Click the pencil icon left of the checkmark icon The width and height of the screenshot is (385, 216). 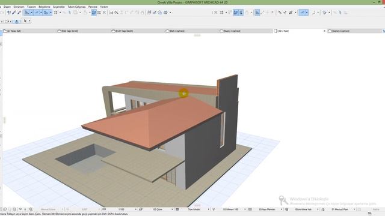(280, 13)
